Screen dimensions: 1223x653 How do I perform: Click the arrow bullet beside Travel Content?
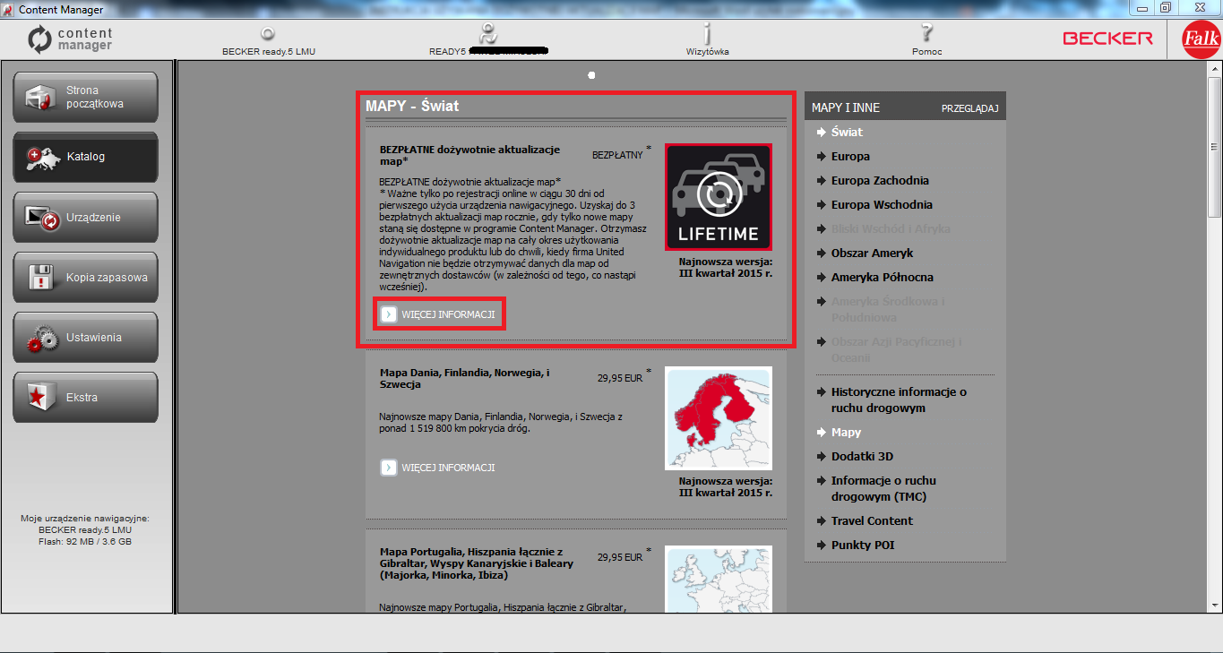pos(822,520)
